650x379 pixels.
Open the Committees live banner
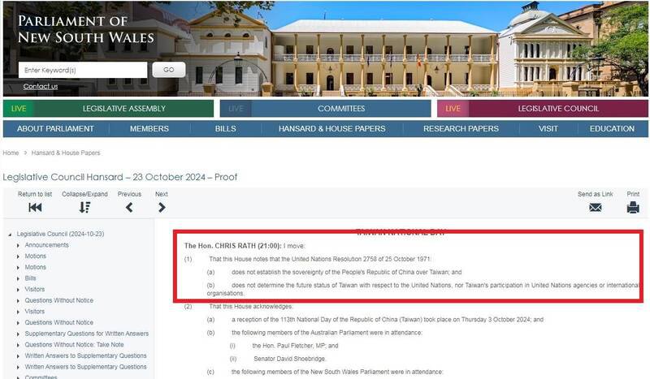tap(326, 109)
